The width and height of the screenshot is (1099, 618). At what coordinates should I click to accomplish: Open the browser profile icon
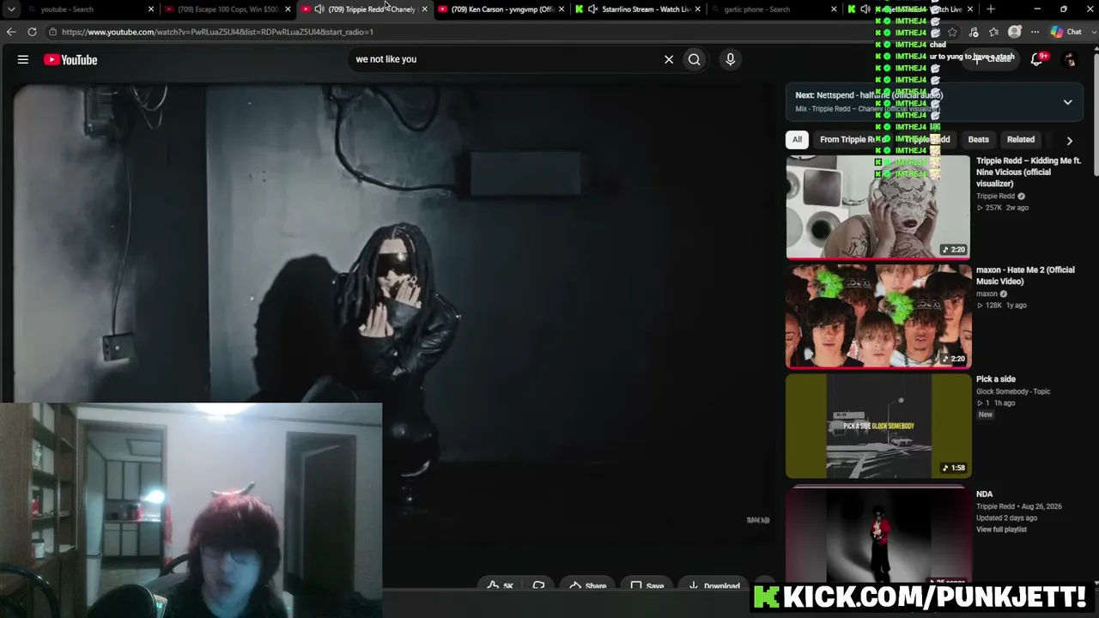pyautogui.click(x=1015, y=32)
